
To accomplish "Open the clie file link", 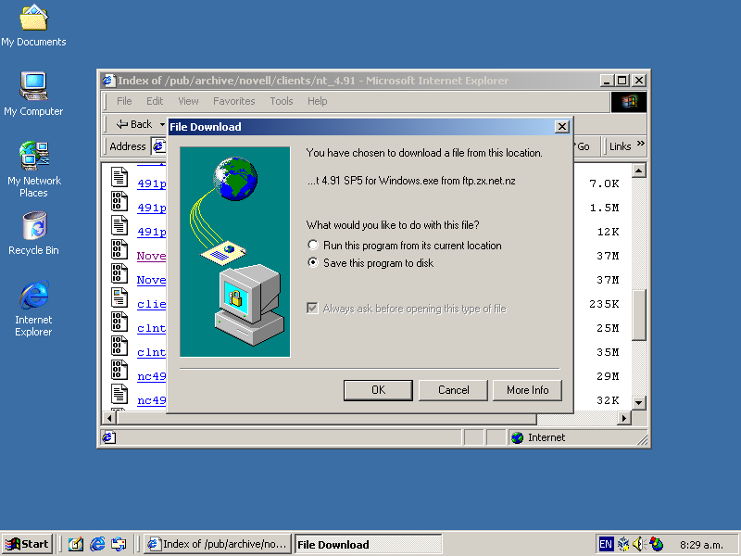I will click(151, 304).
